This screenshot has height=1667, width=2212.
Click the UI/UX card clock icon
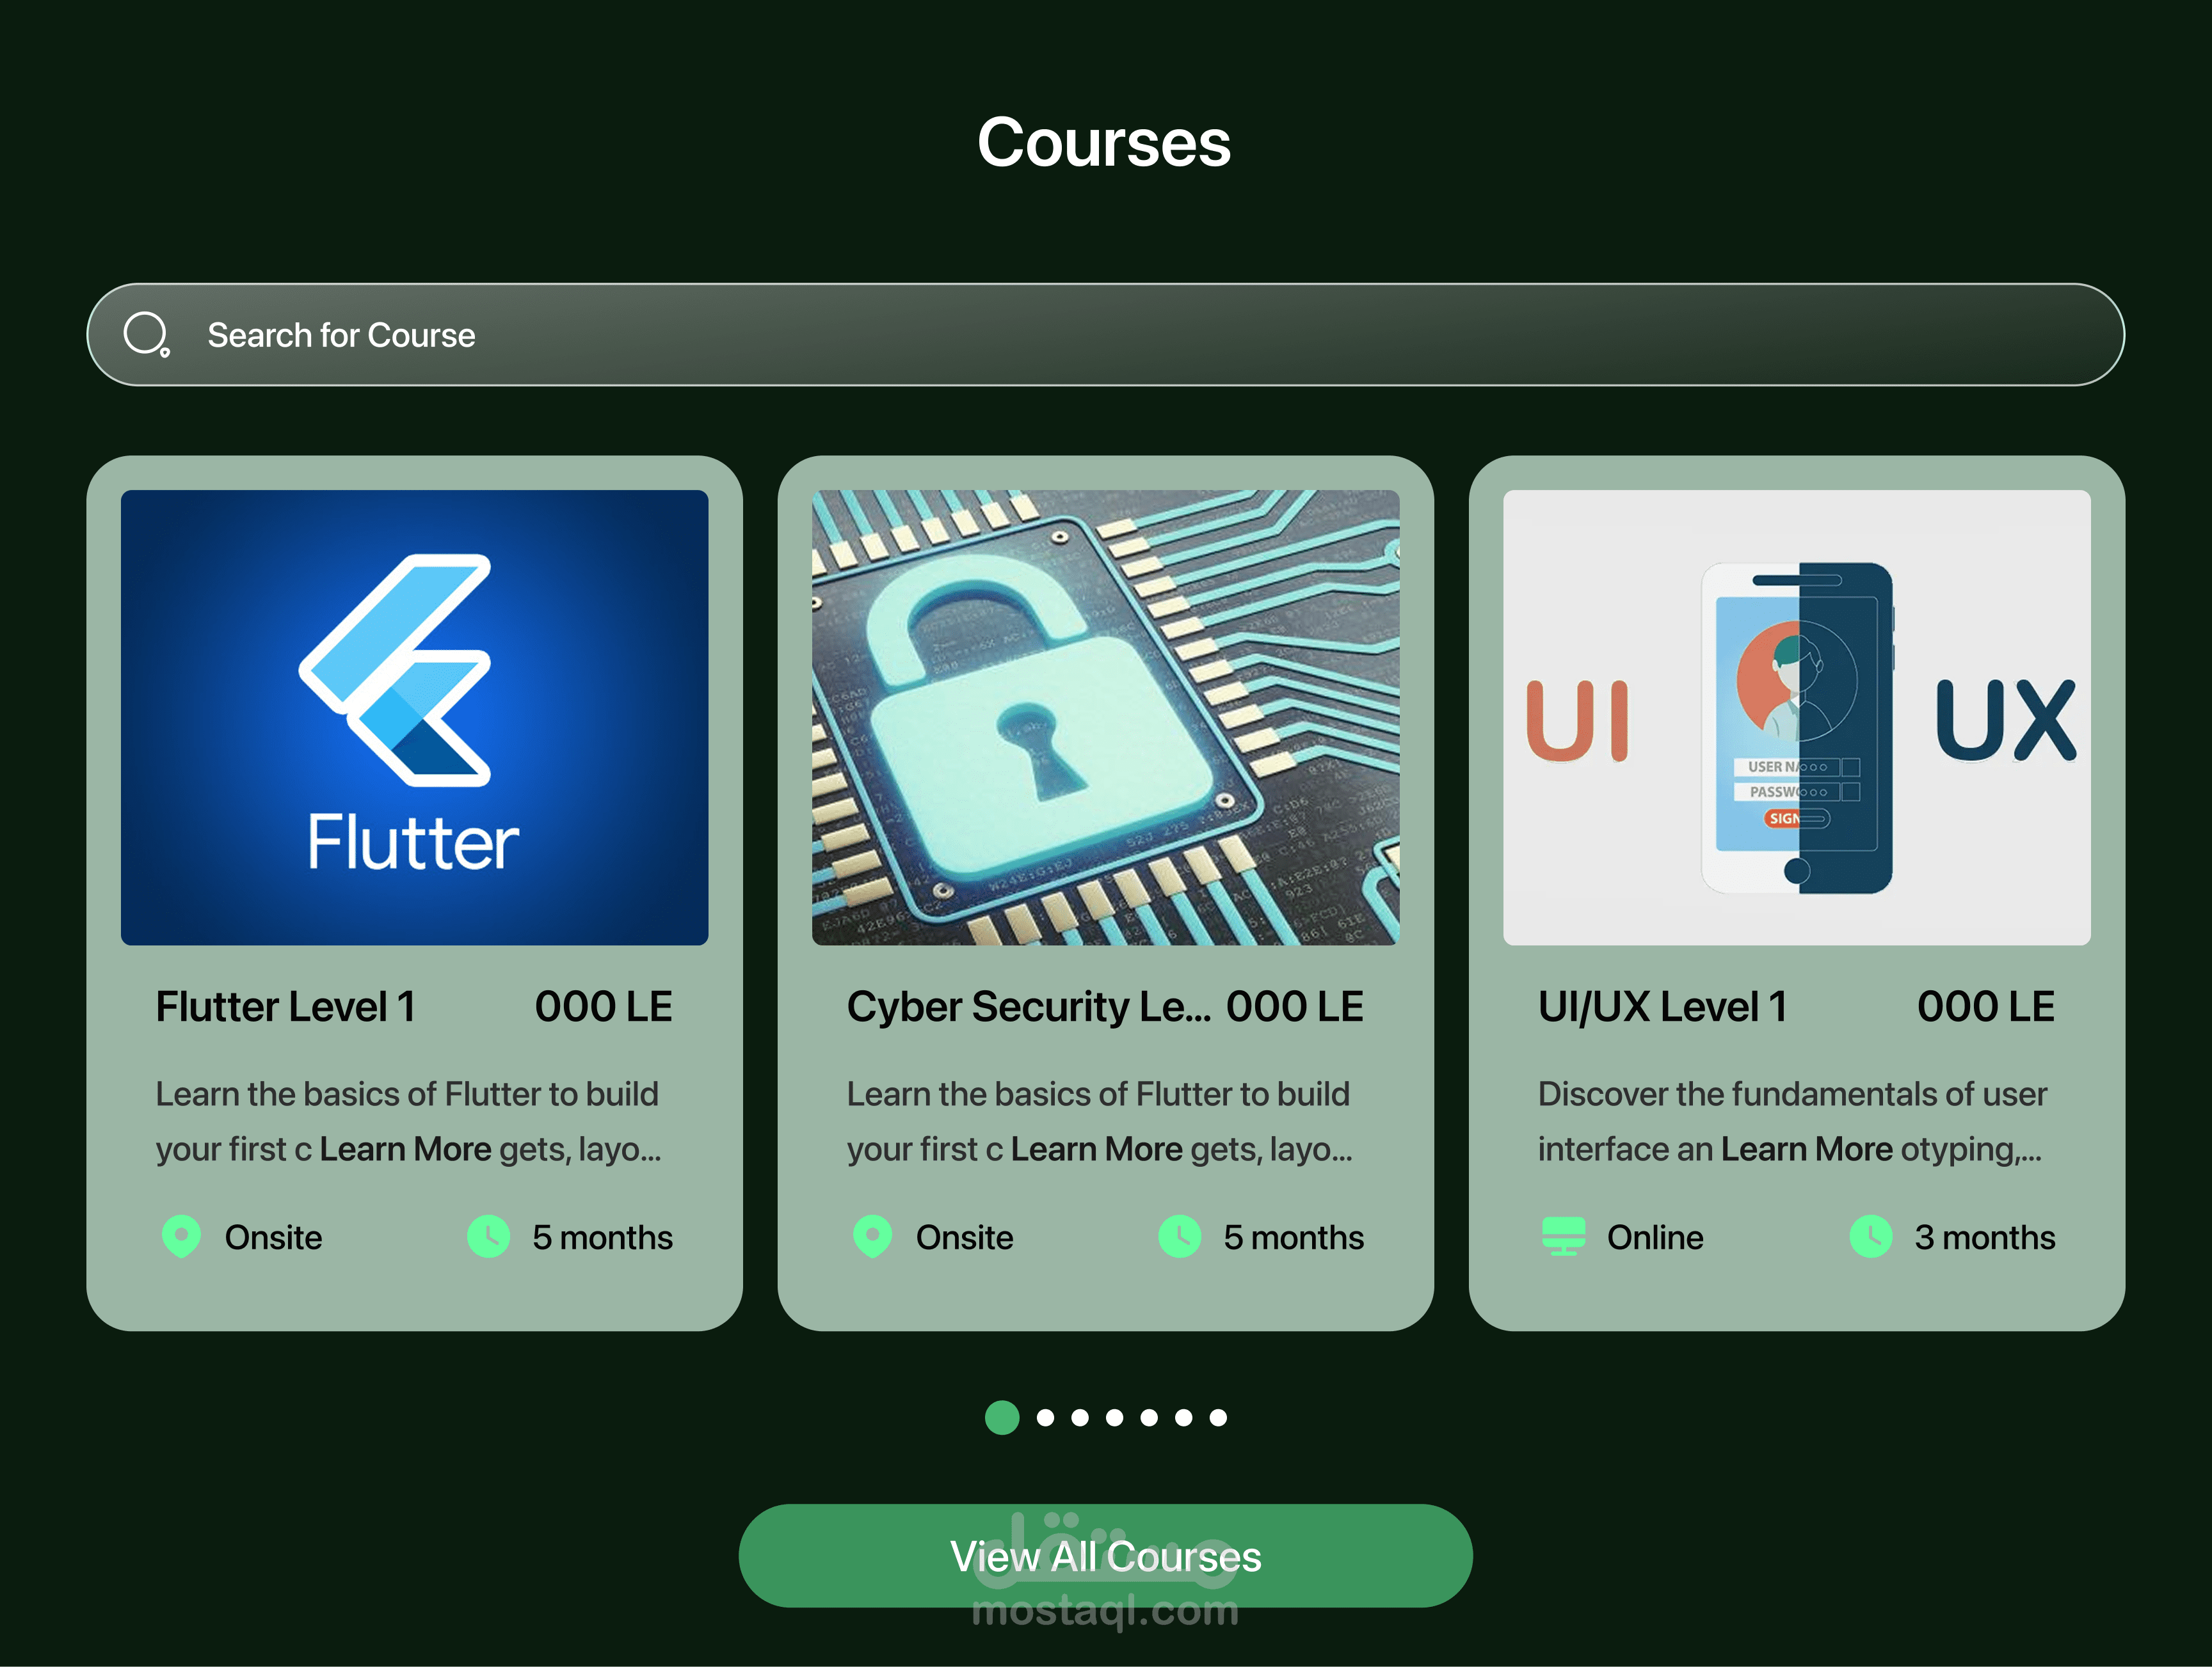(1870, 1236)
